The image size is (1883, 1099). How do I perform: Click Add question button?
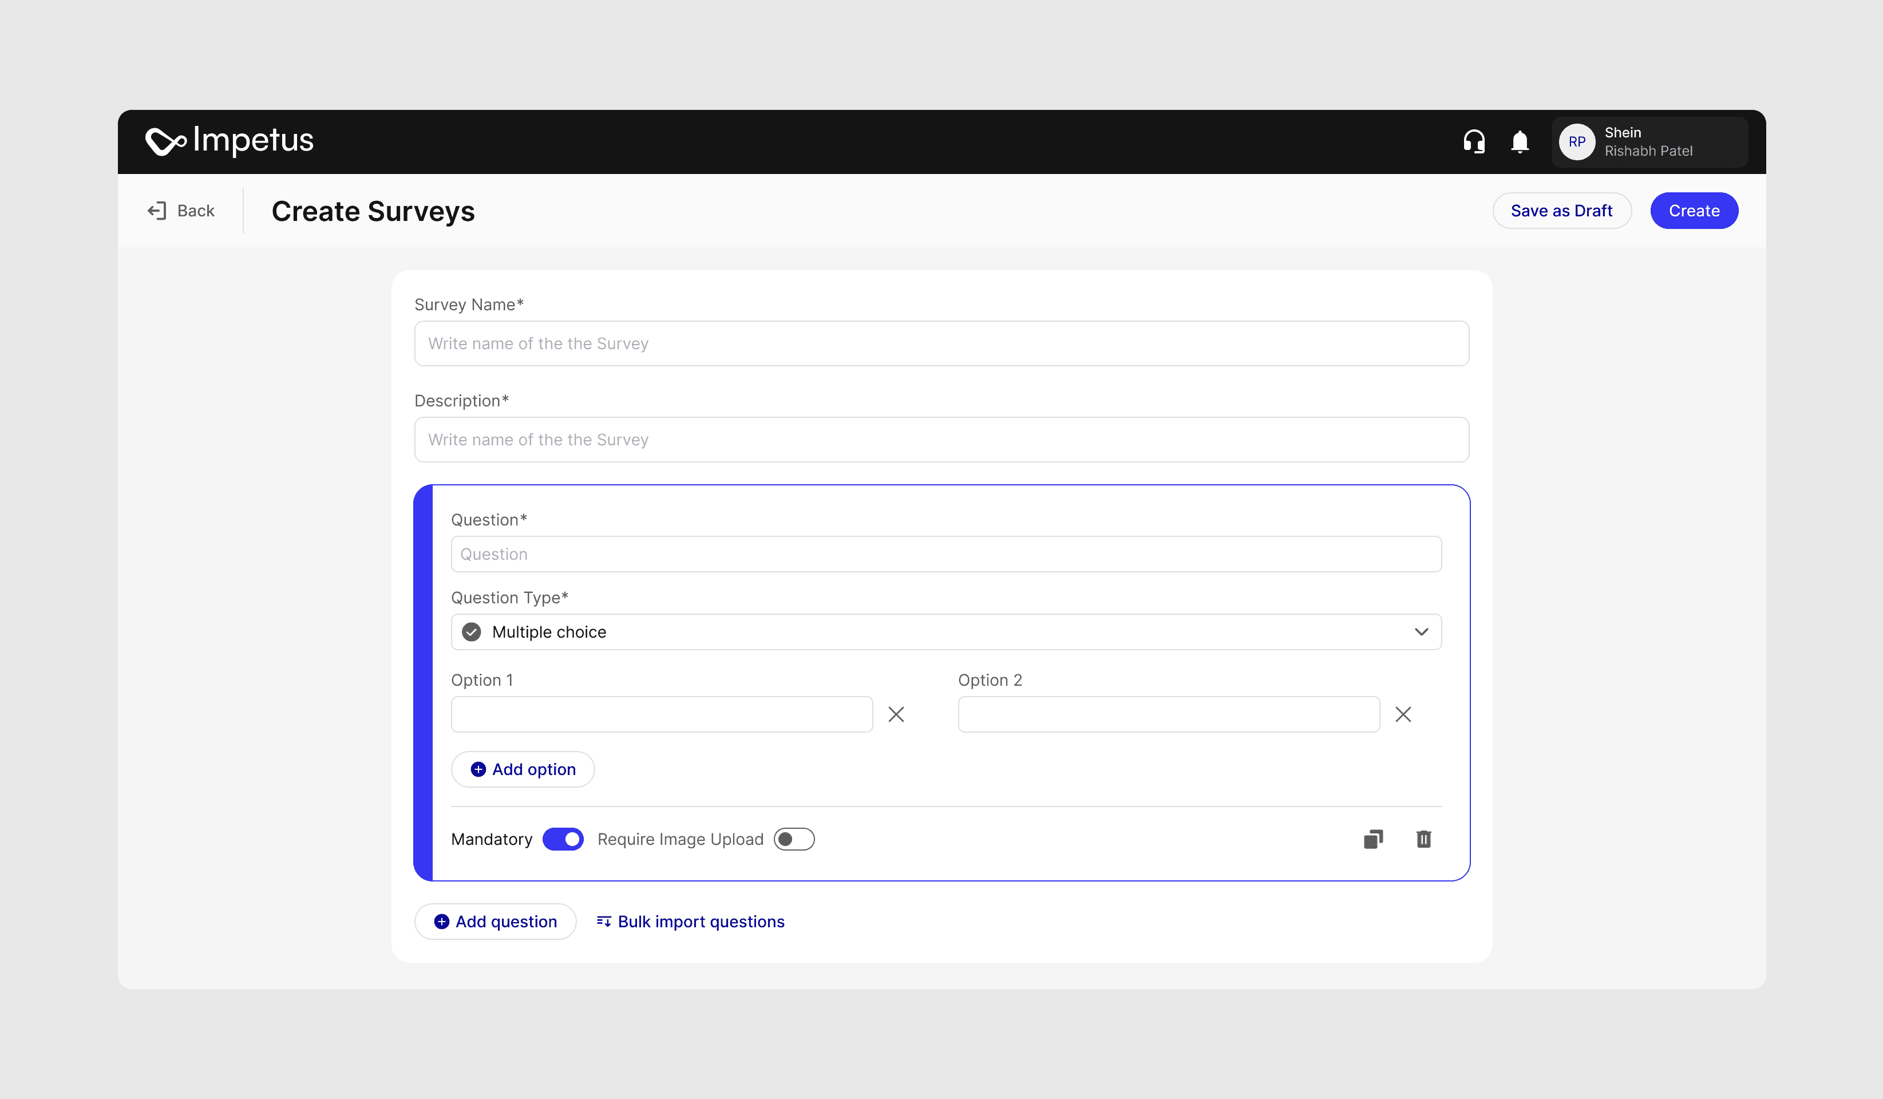coord(495,921)
